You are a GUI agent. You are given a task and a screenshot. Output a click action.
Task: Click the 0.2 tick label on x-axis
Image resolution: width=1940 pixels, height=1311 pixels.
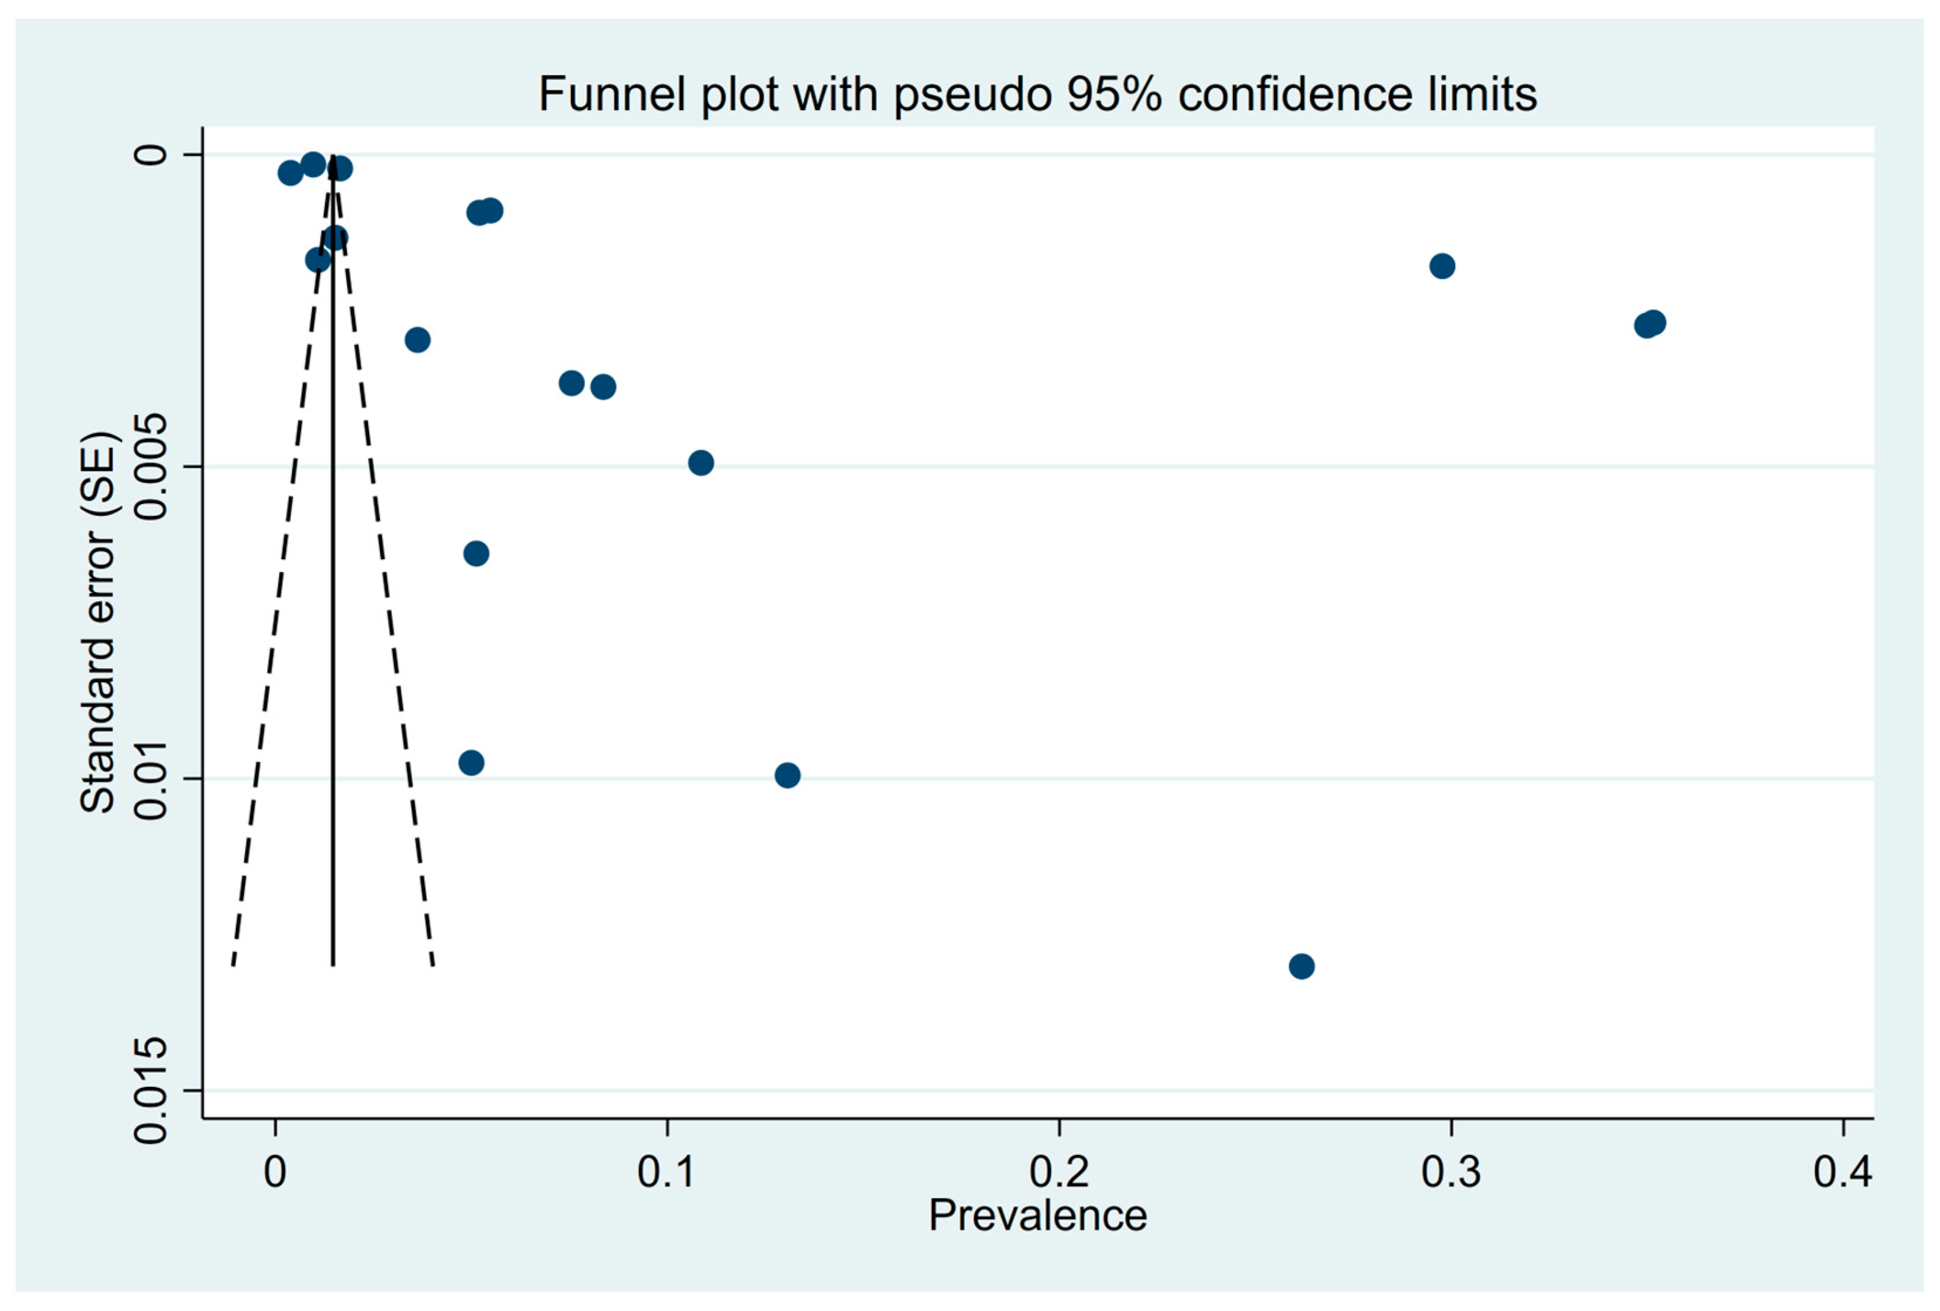1058,1172
